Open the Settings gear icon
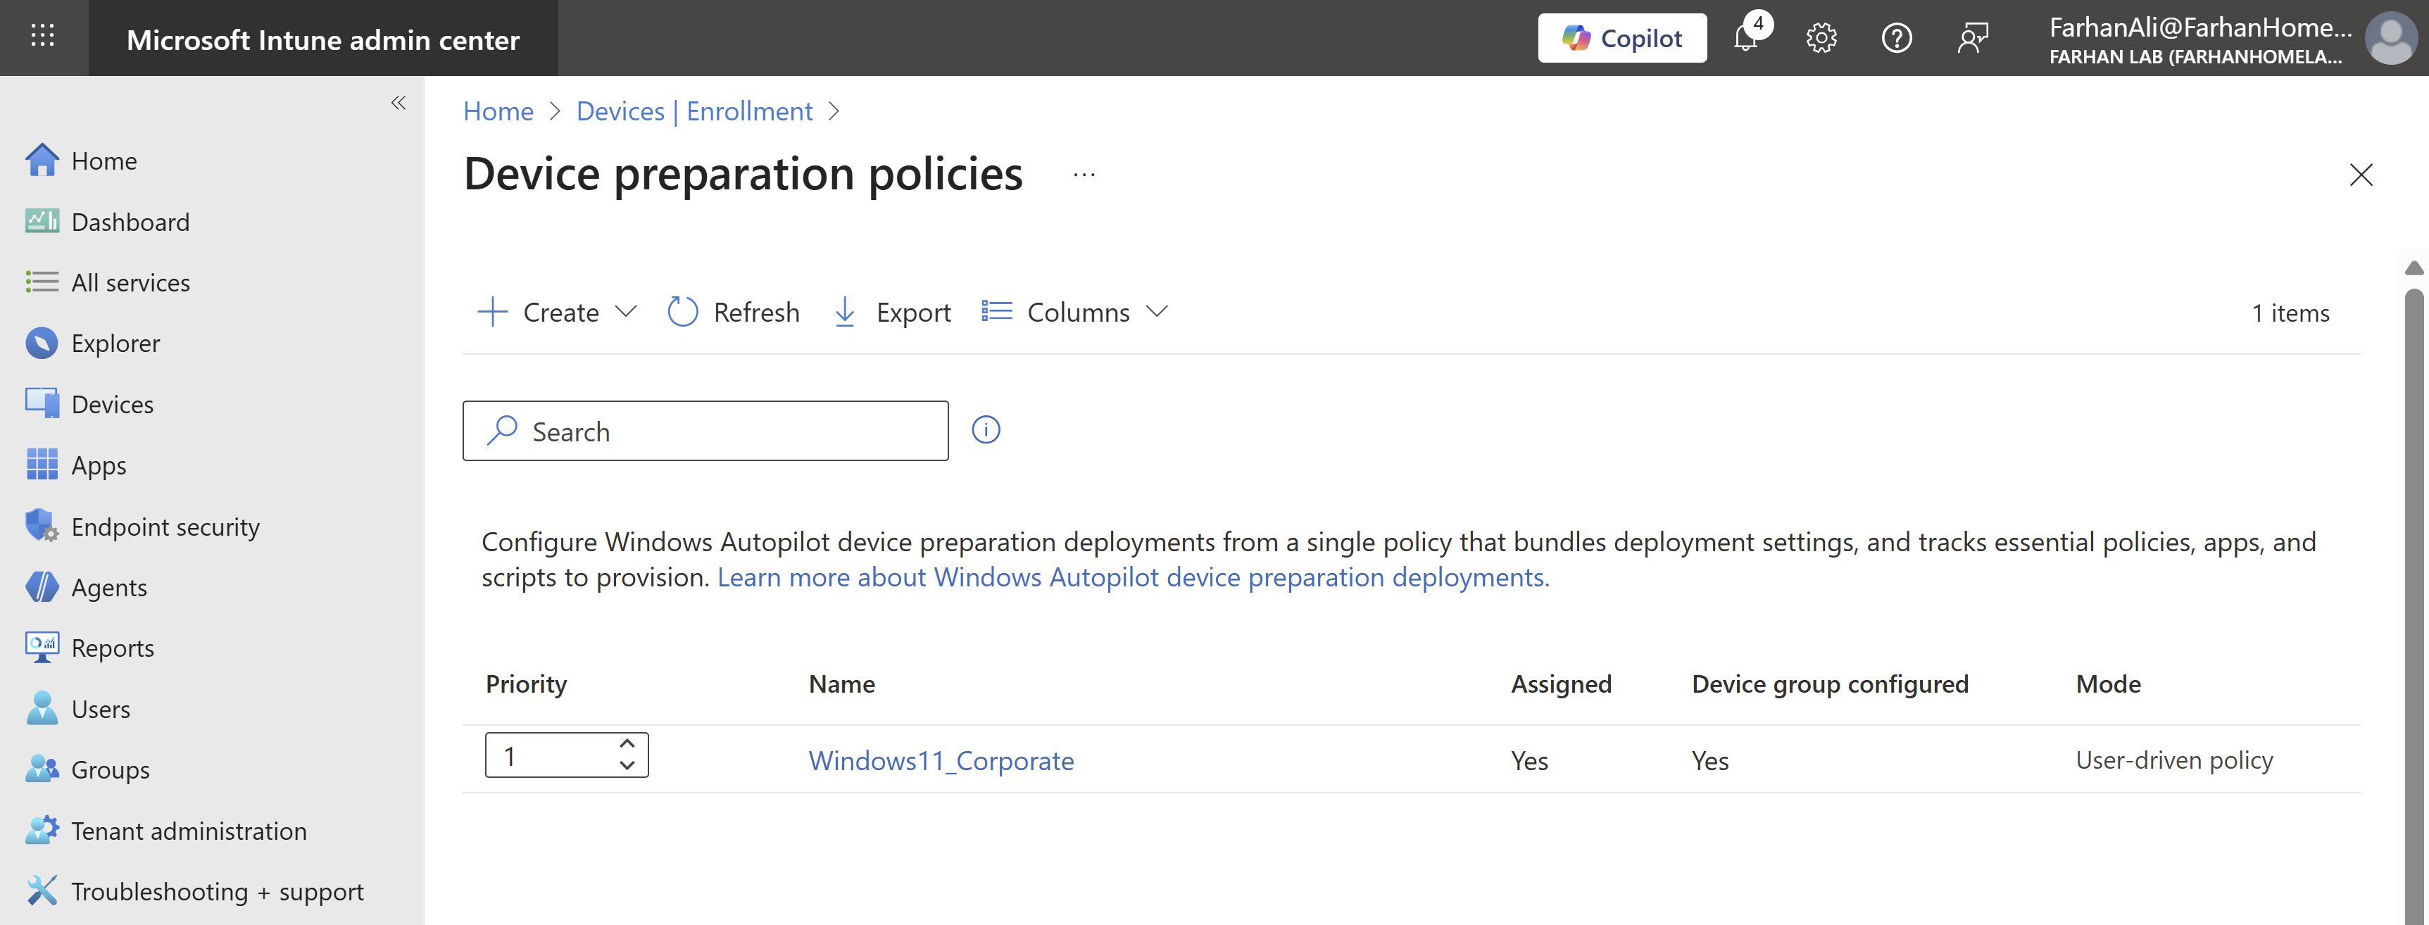Screen dimensions: 2429x925 (1821, 39)
